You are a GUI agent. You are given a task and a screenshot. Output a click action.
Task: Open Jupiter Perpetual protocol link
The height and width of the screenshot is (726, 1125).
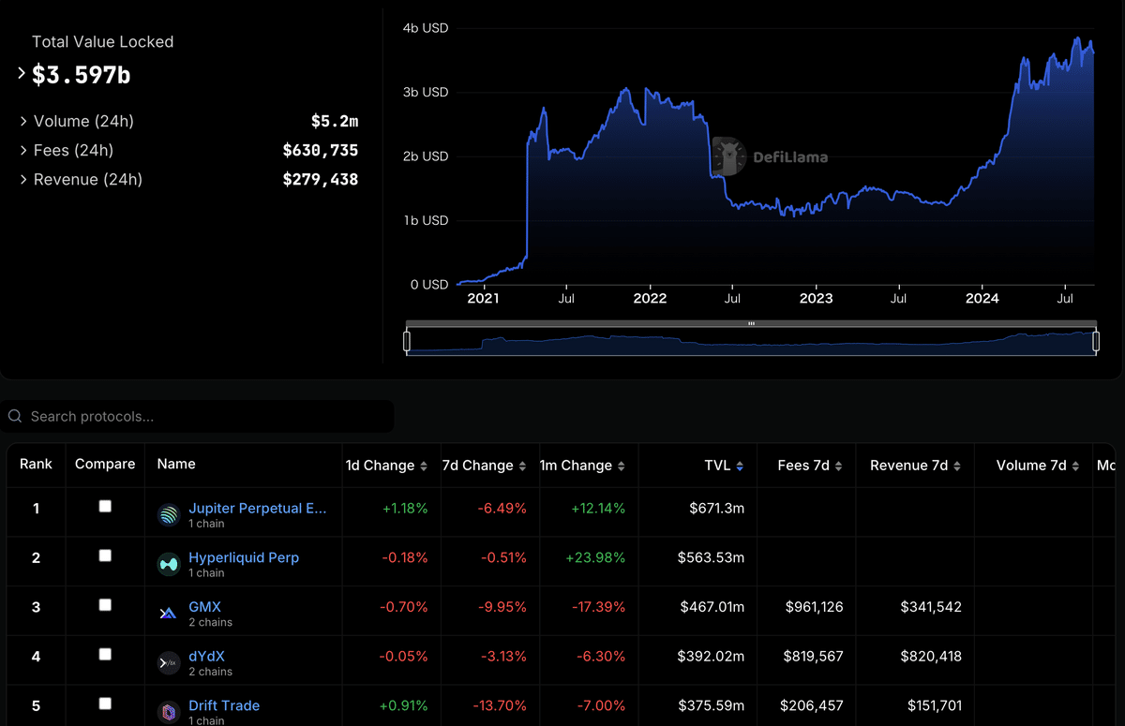258,508
